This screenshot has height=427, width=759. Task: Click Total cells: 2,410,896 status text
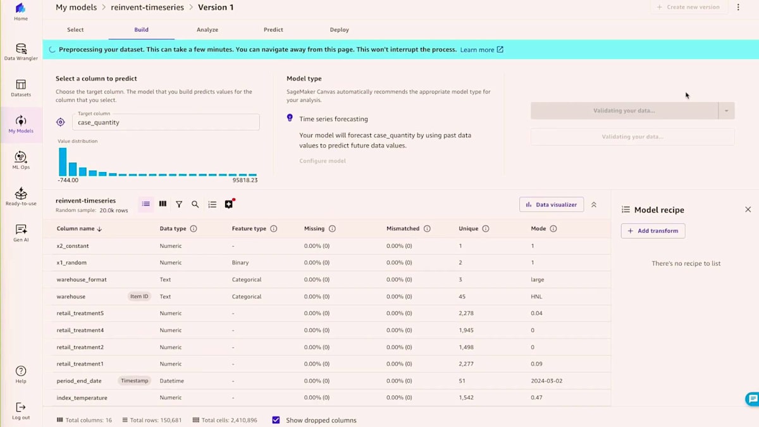pyautogui.click(x=225, y=420)
